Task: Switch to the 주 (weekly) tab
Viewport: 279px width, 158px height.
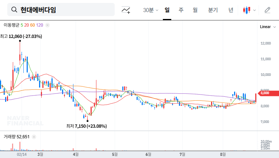Action: pos(181,10)
